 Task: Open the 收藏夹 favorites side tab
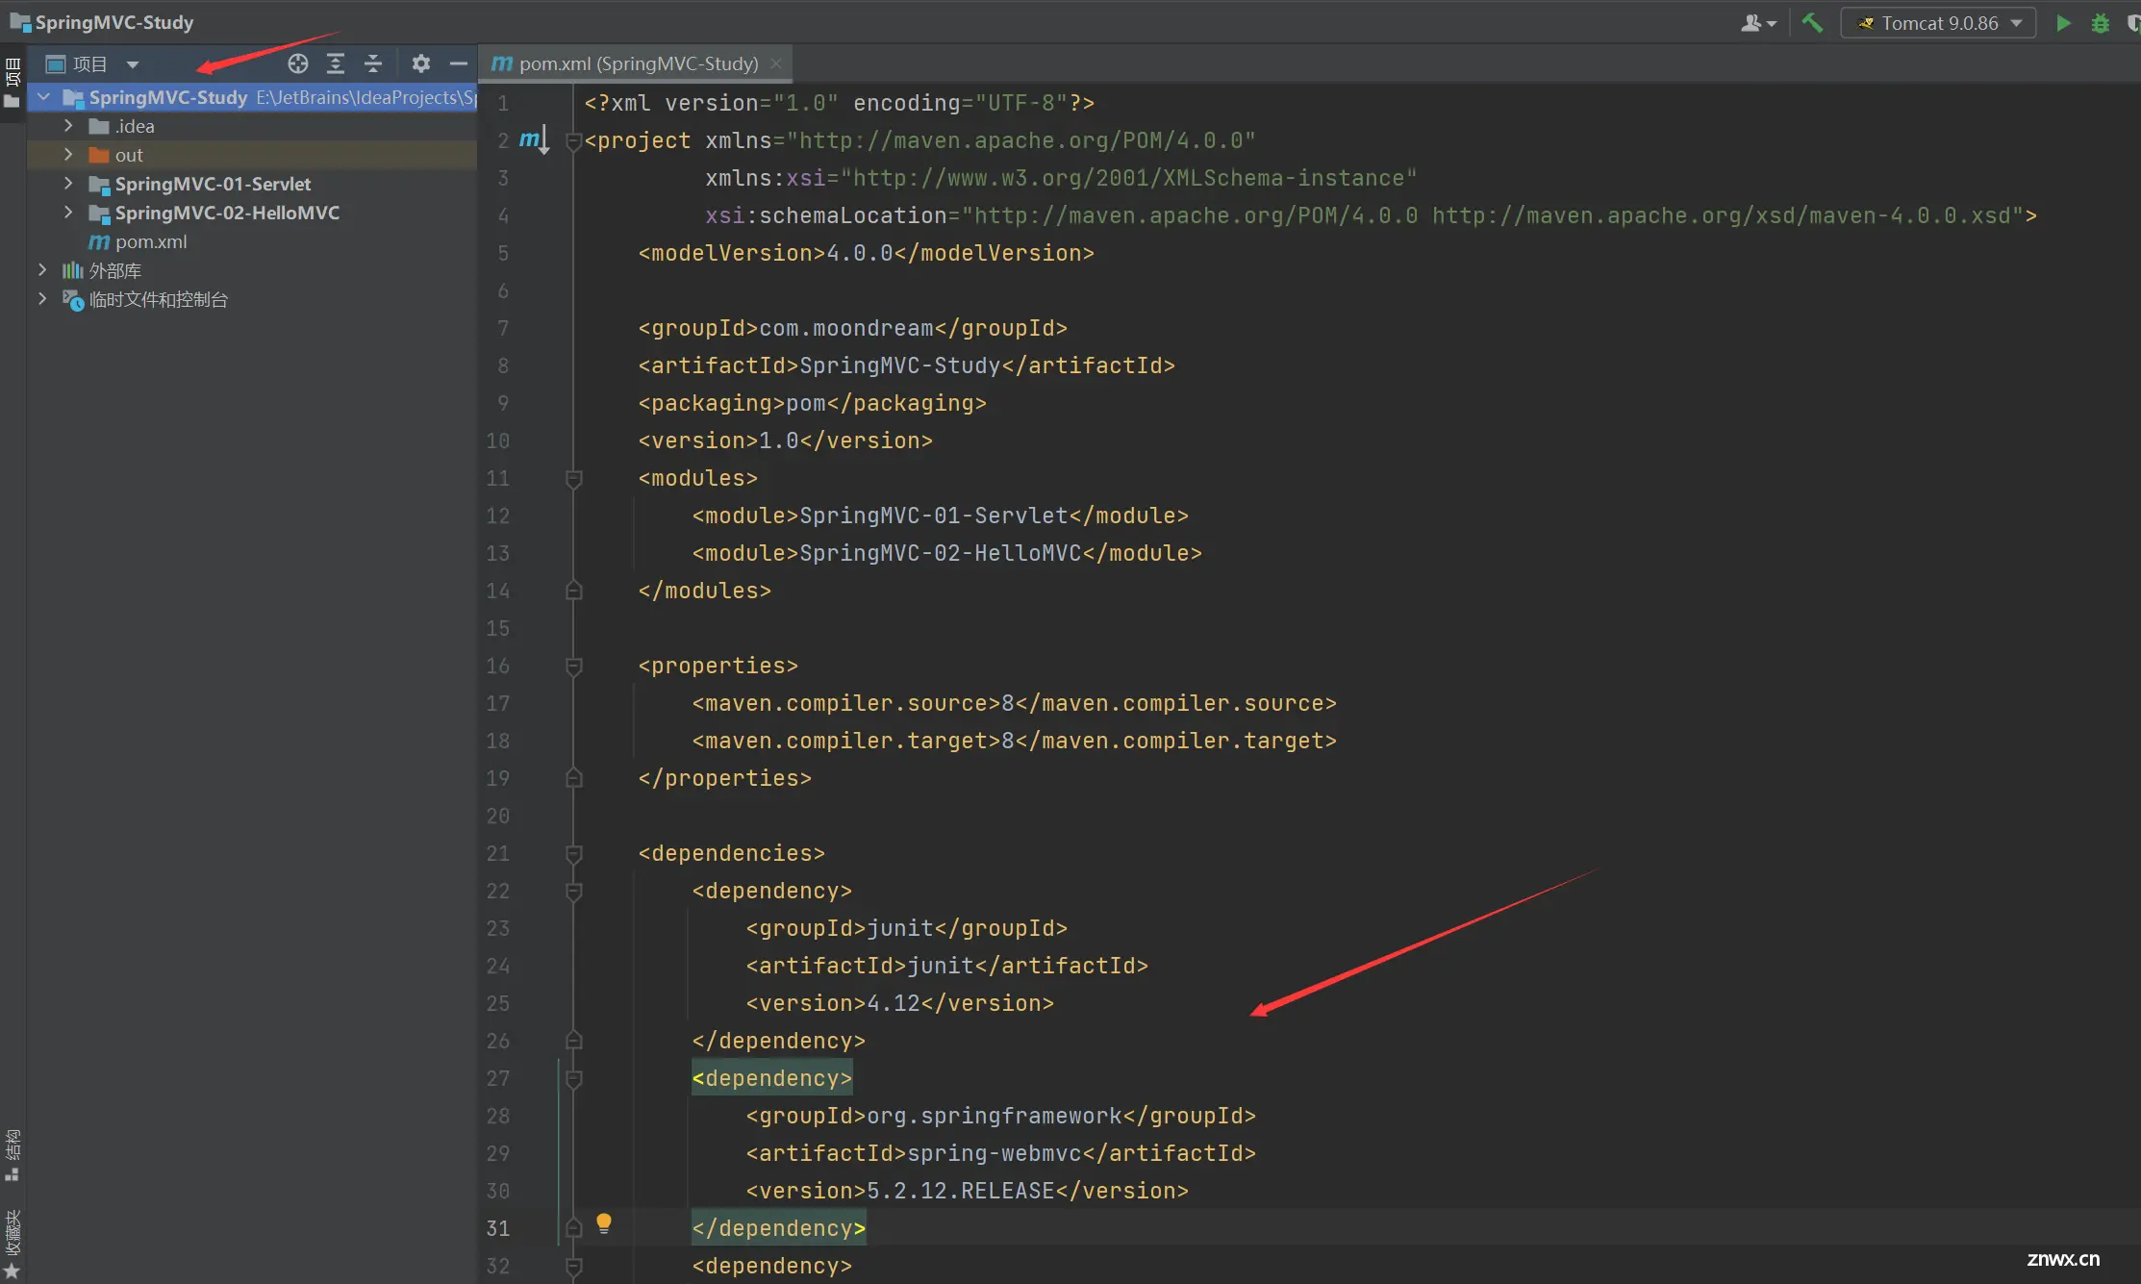13,1244
